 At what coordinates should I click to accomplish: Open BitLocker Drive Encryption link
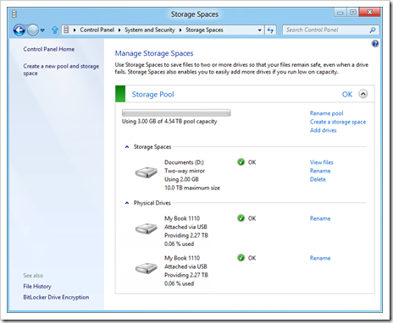click(x=56, y=298)
